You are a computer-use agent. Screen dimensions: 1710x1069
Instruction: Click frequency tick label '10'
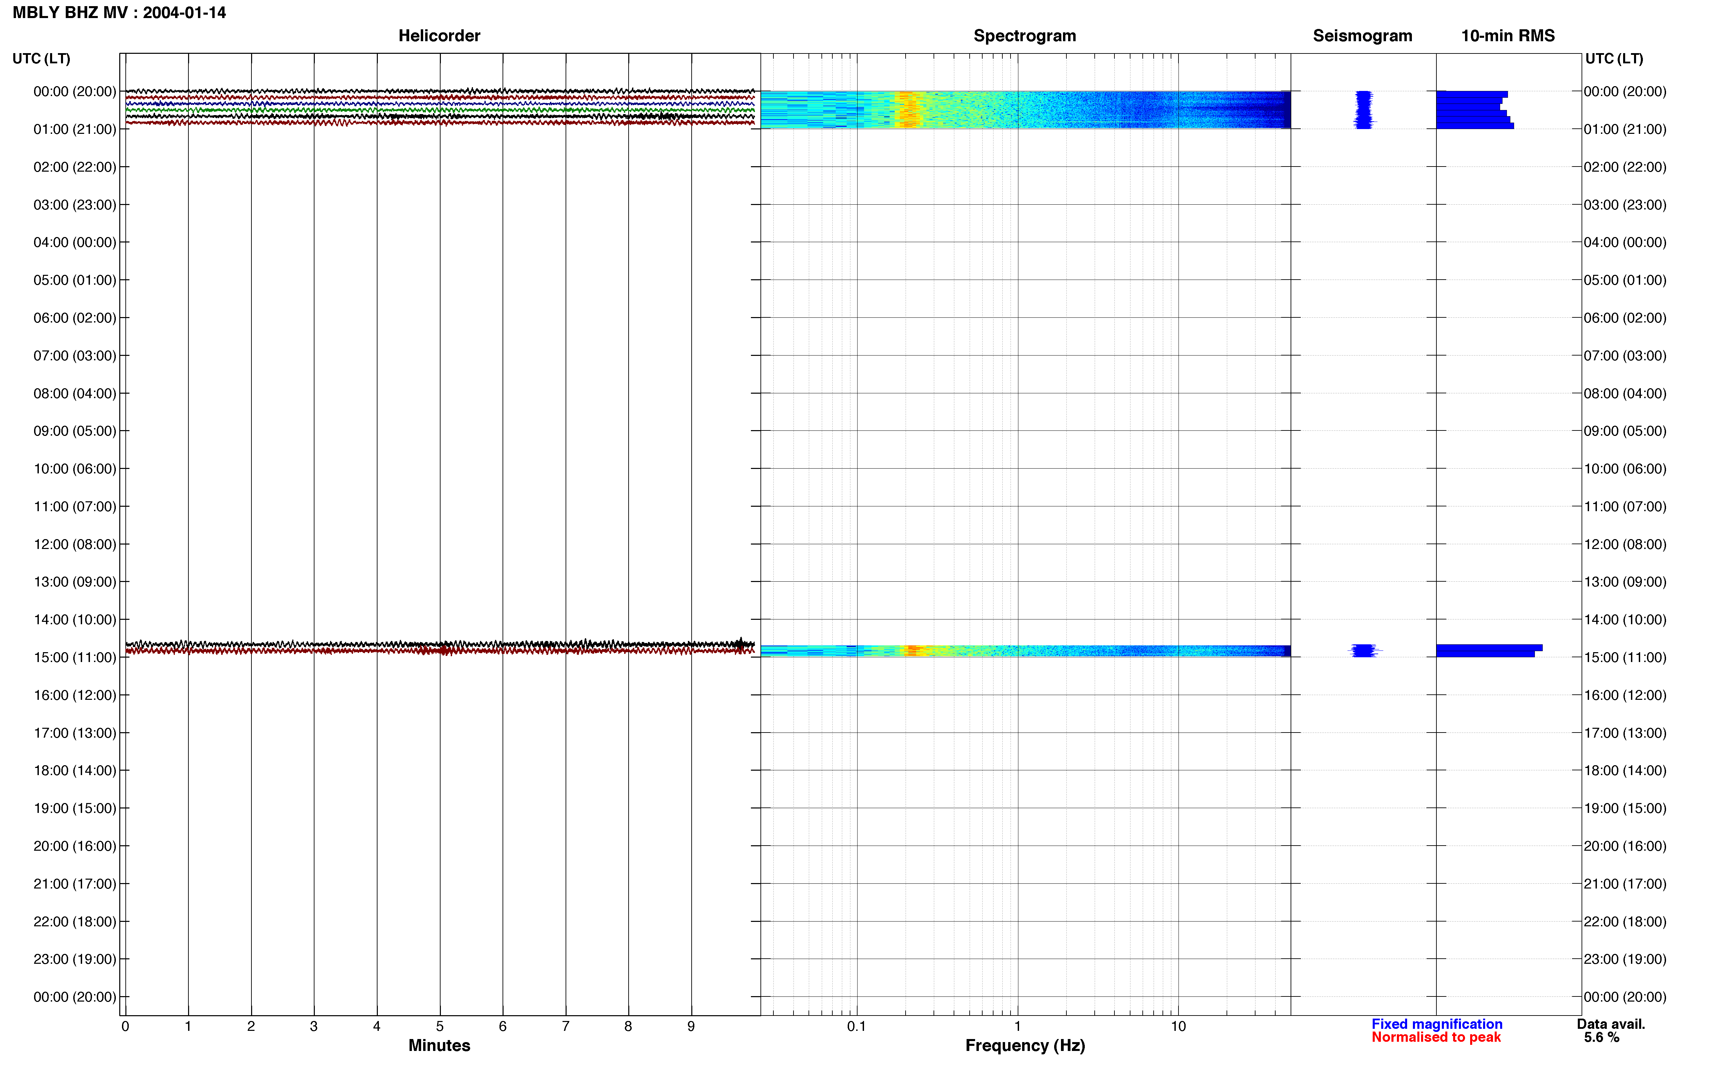(x=1178, y=1026)
